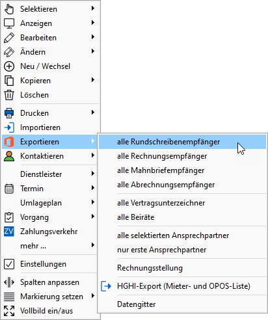Viewport: 268px width, 320px height.
Task: Click the blue ZV Zahlungsverkehr icon
Action: coord(9,232)
